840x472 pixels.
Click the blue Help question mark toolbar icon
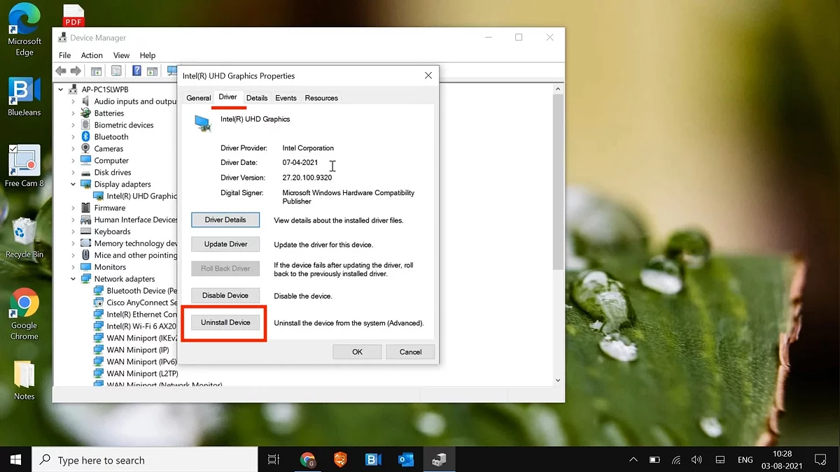(136, 71)
